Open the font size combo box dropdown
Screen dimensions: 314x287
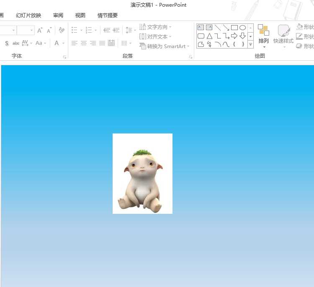pyautogui.click(x=32, y=31)
